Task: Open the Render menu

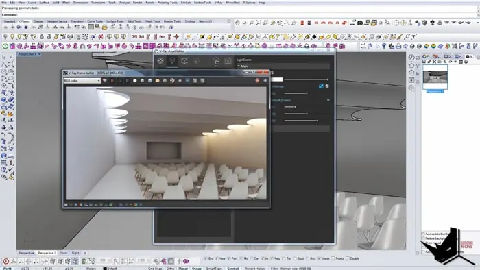Action: coord(137,3)
